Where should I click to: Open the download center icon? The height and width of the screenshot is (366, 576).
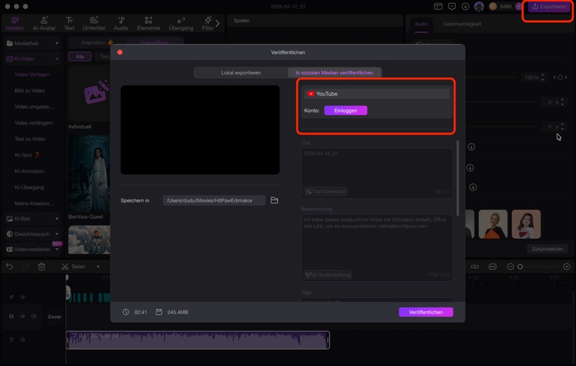tap(465, 6)
